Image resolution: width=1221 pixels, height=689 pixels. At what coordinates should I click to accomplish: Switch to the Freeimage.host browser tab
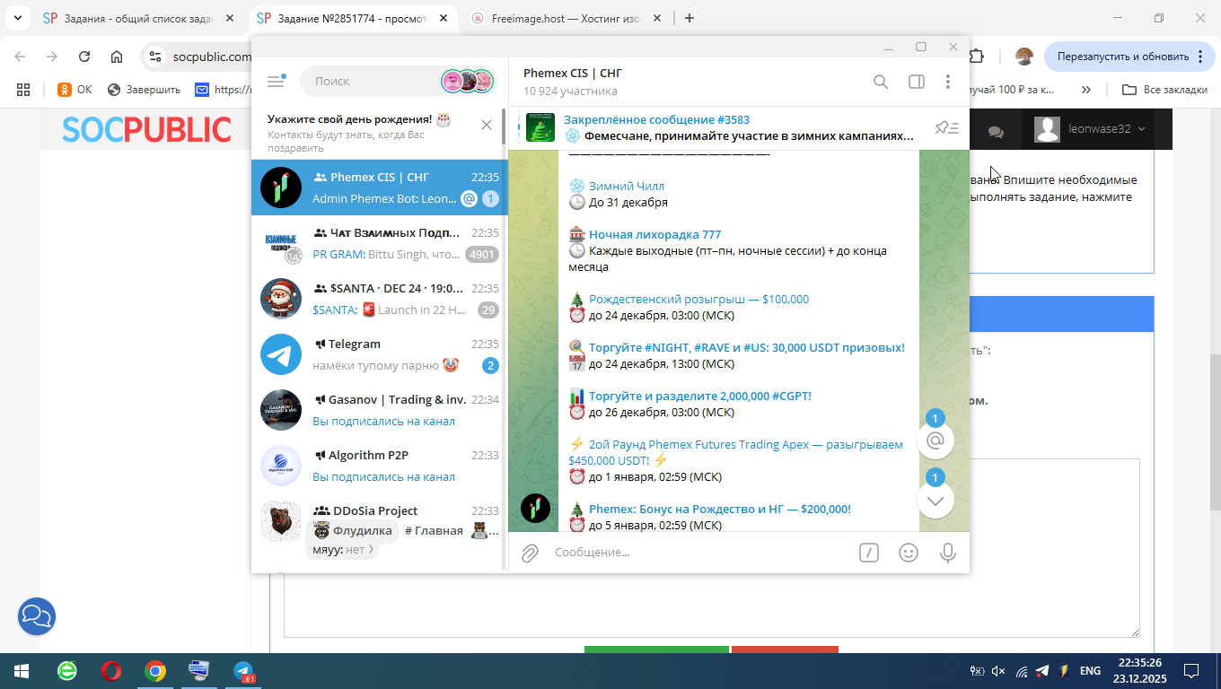565,18
